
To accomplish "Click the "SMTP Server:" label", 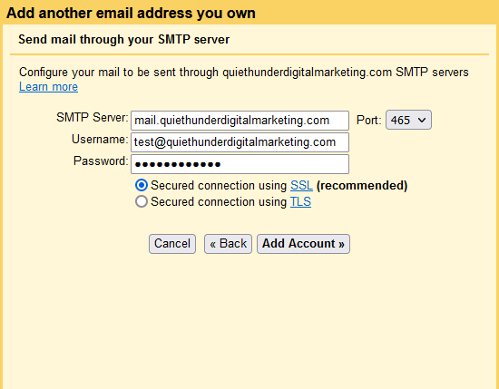I will (x=93, y=117).
